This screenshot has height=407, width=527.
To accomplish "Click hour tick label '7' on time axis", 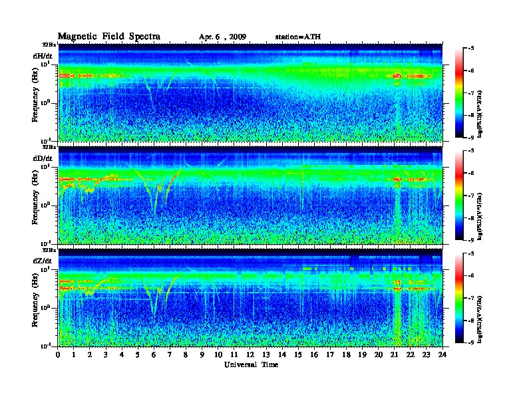I will point(170,354).
